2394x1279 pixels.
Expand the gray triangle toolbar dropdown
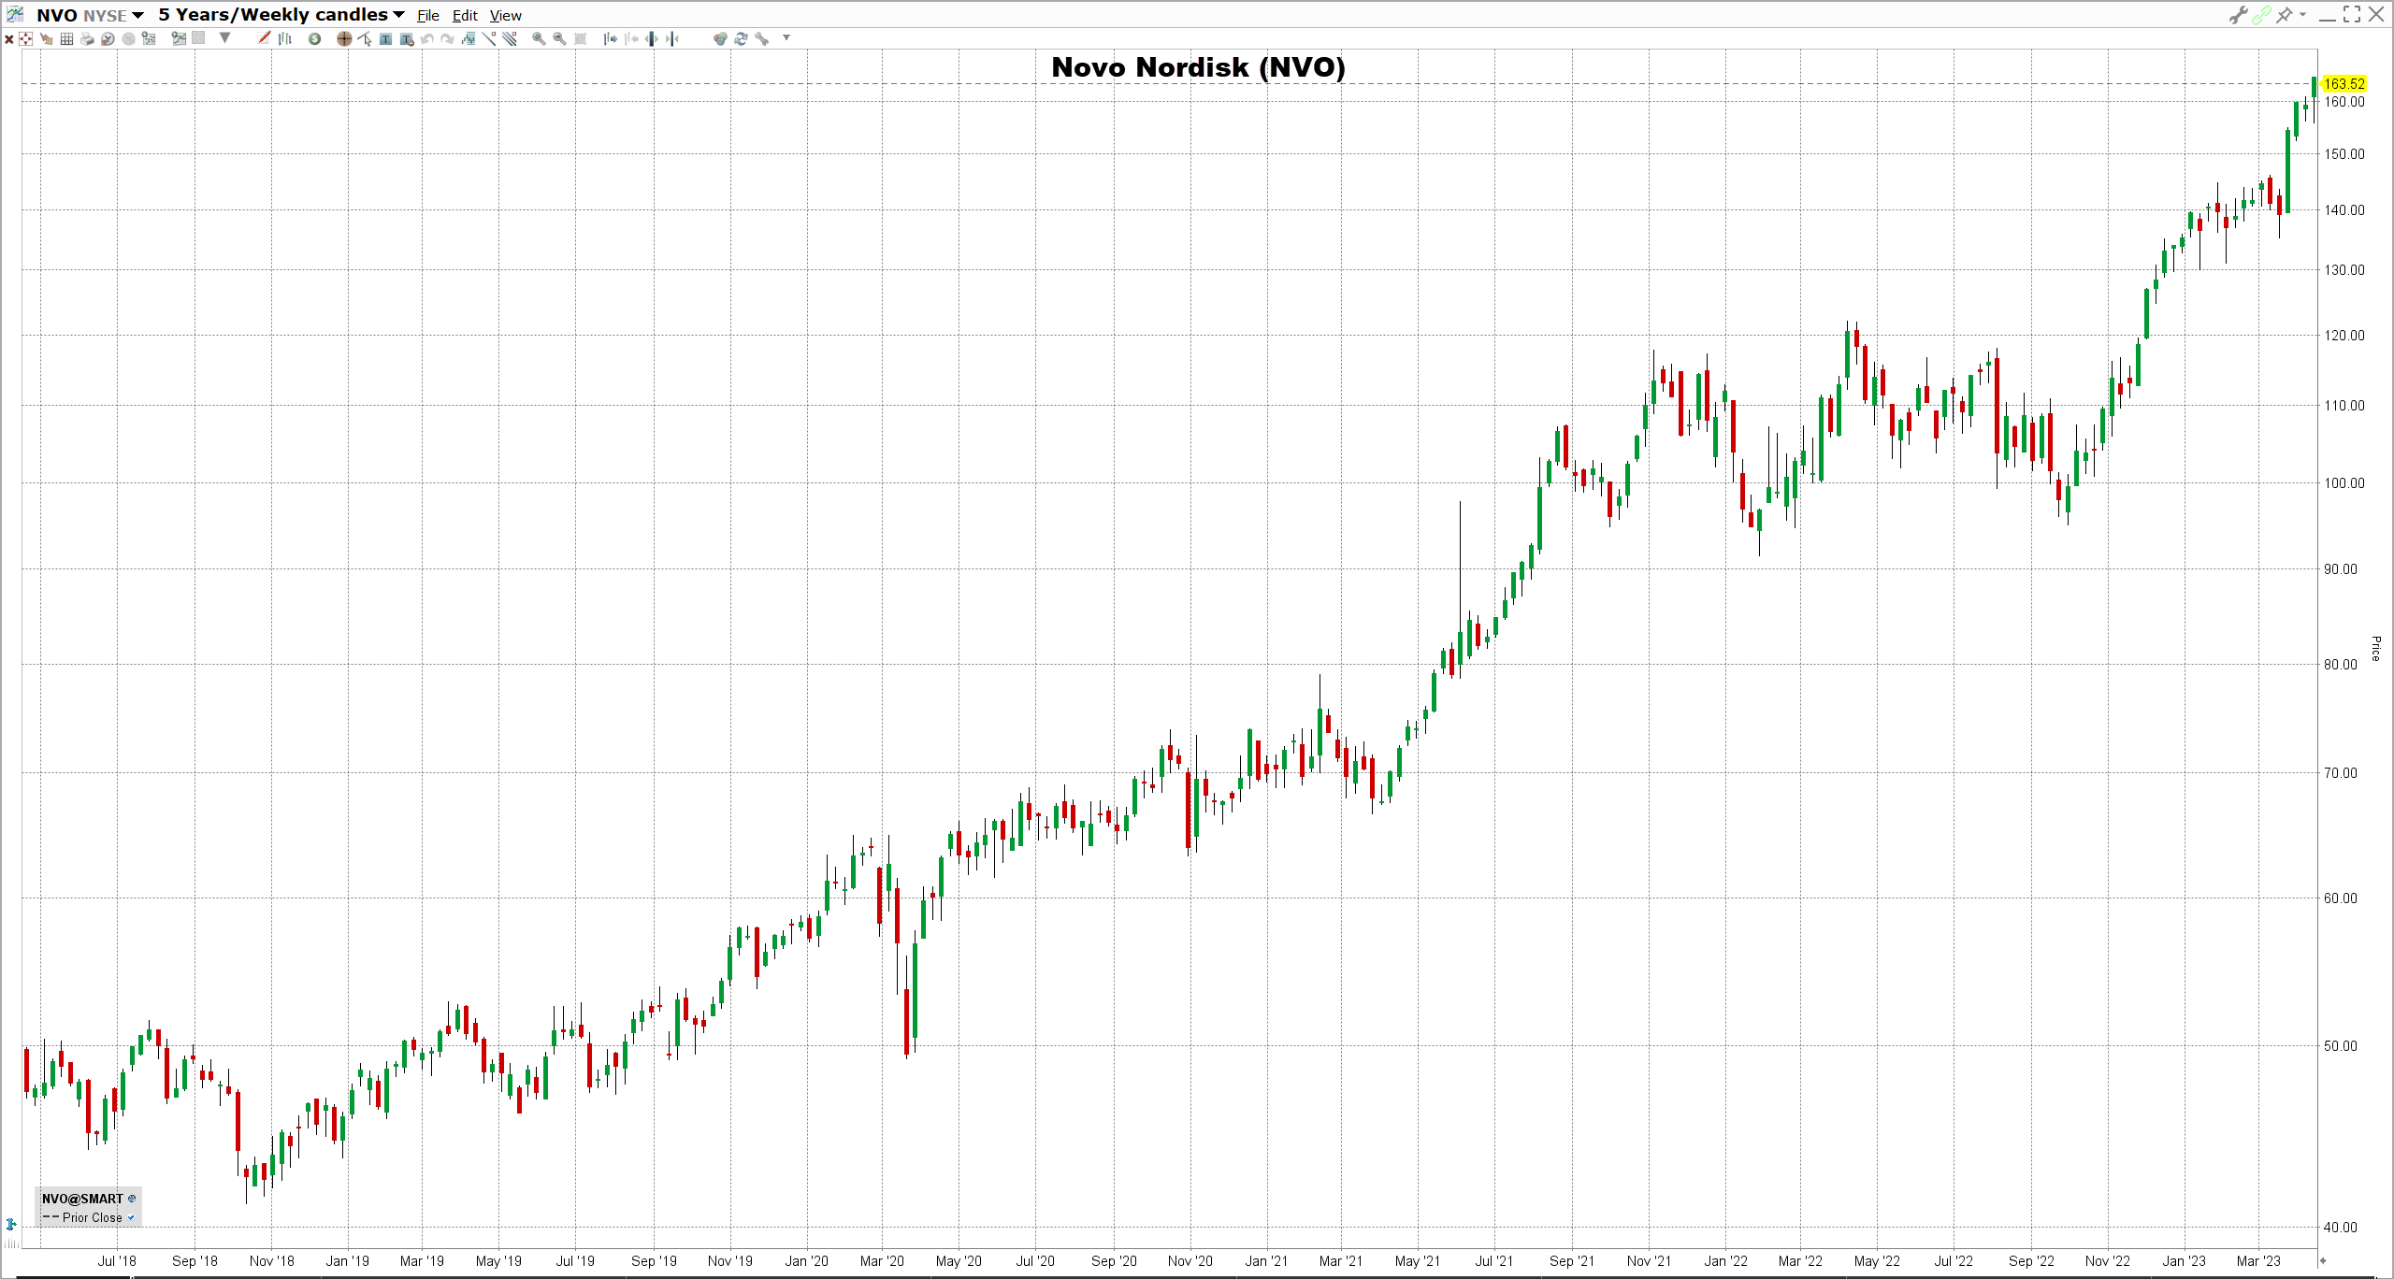[x=224, y=38]
